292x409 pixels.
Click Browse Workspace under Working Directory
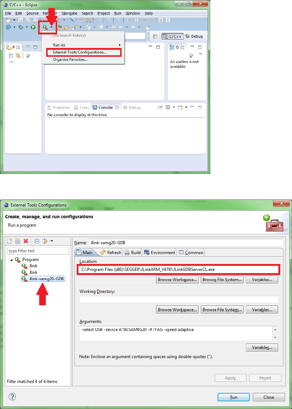click(x=177, y=310)
